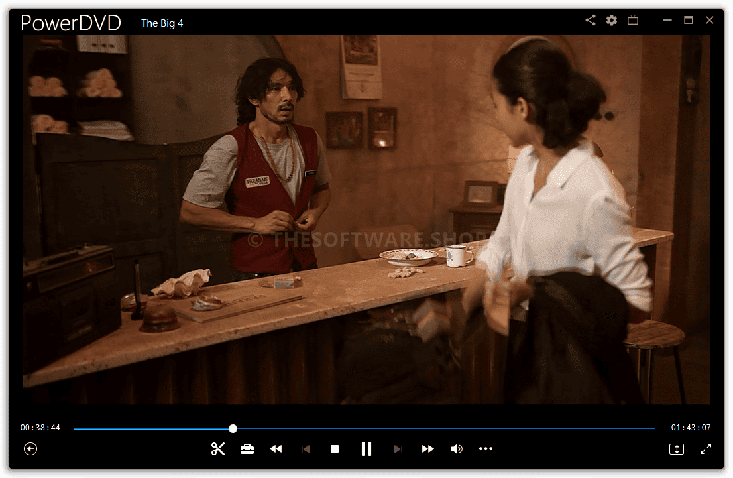
Task: Click the video frame to pause
Action: coord(366,220)
